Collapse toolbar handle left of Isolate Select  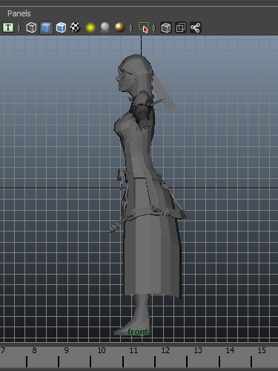(131, 27)
